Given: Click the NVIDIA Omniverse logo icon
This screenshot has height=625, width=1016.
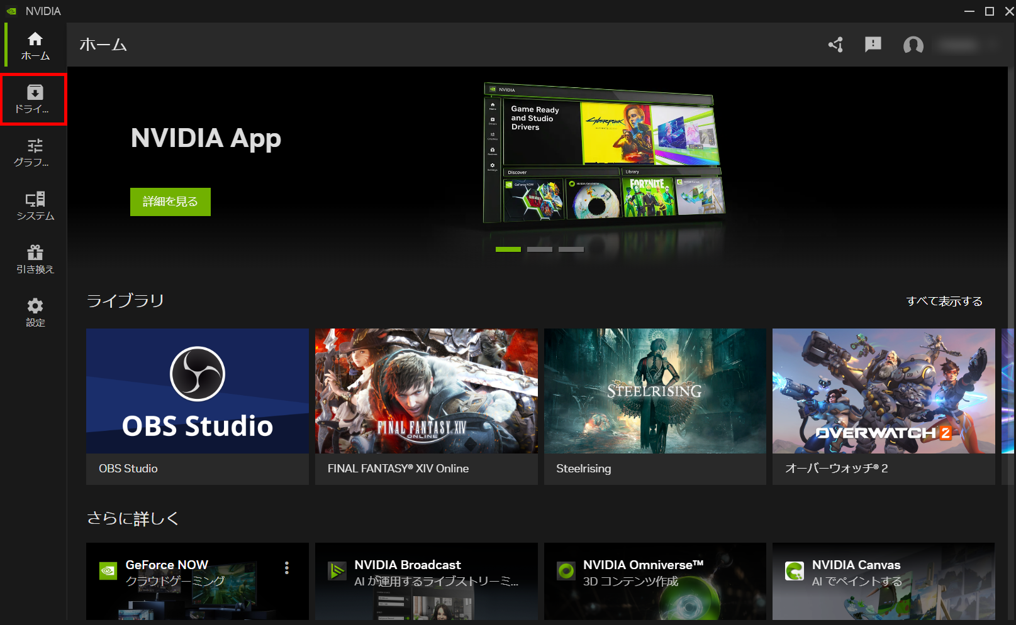Looking at the screenshot, I should point(566,571).
